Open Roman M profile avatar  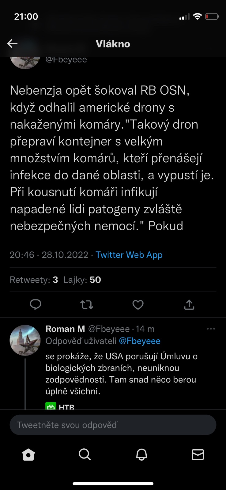pos(25,340)
